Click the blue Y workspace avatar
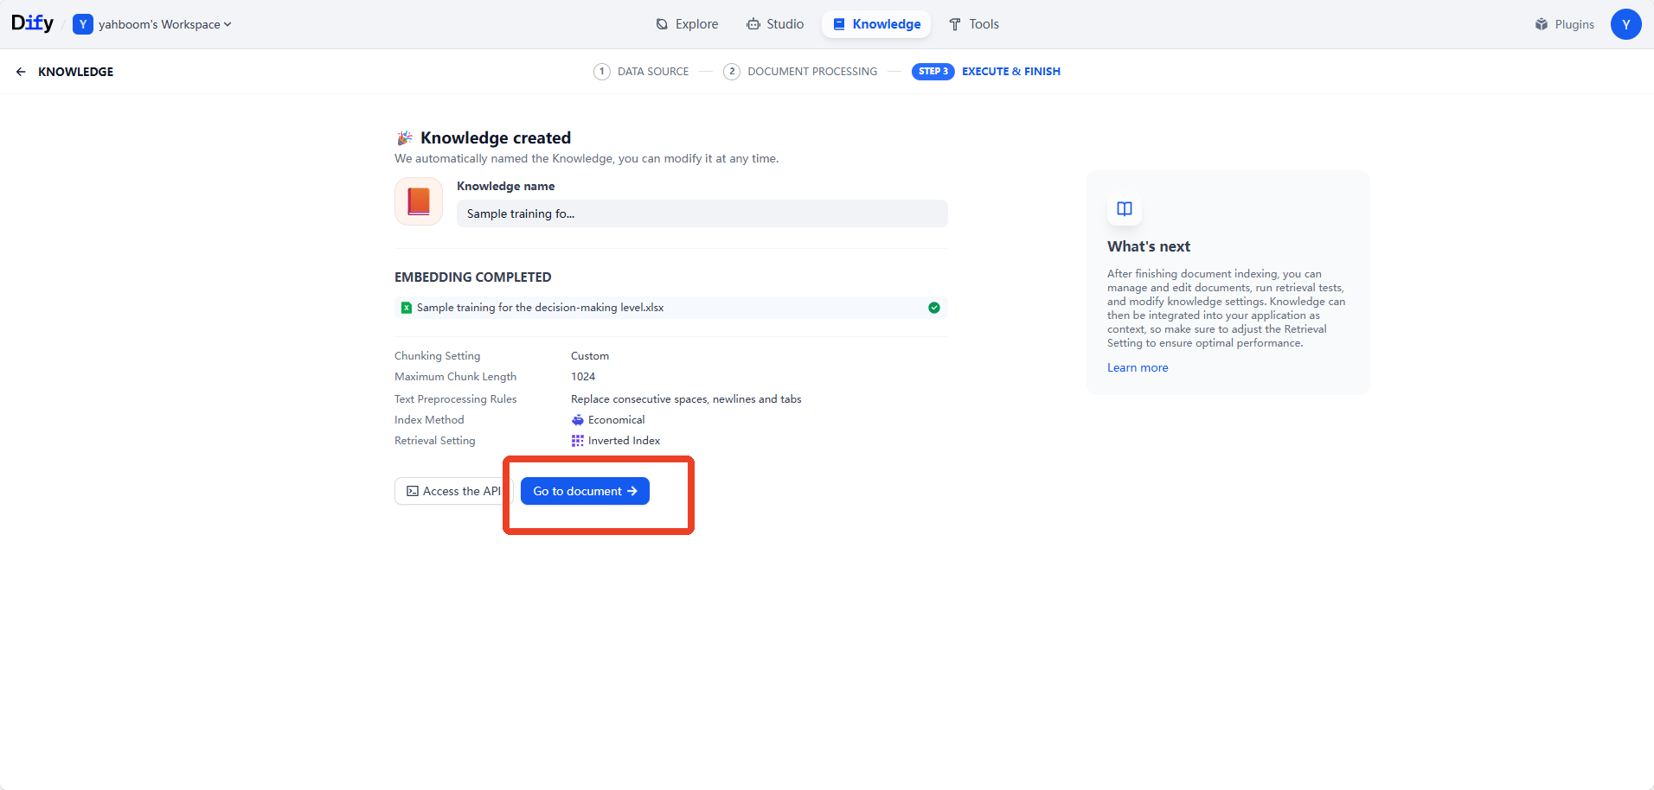1654x790 pixels. pos(83,24)
